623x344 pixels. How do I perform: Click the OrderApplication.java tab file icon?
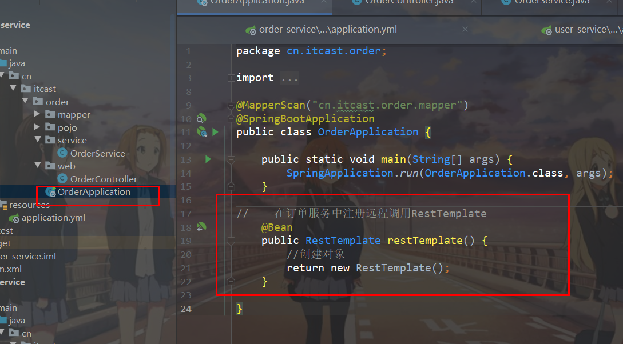click(x=203, y=2)
